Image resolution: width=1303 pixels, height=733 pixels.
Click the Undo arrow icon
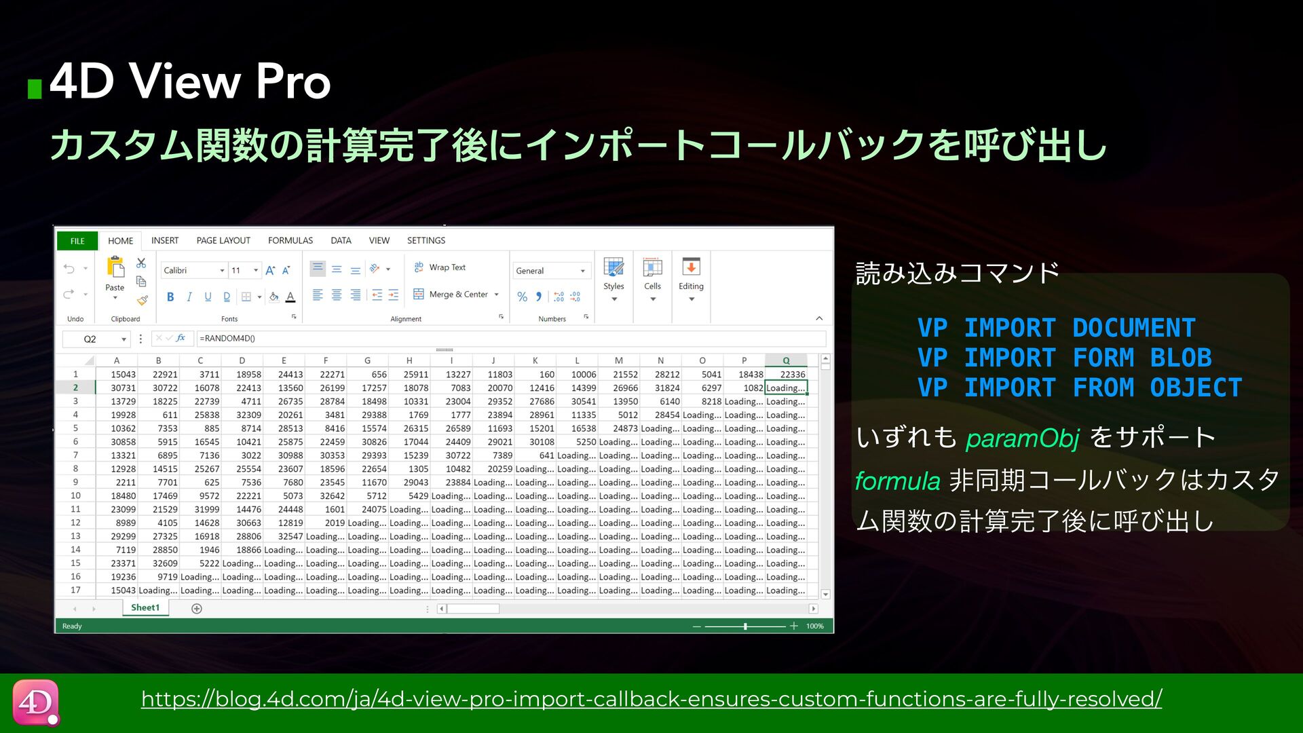click(x=69, y=269)
